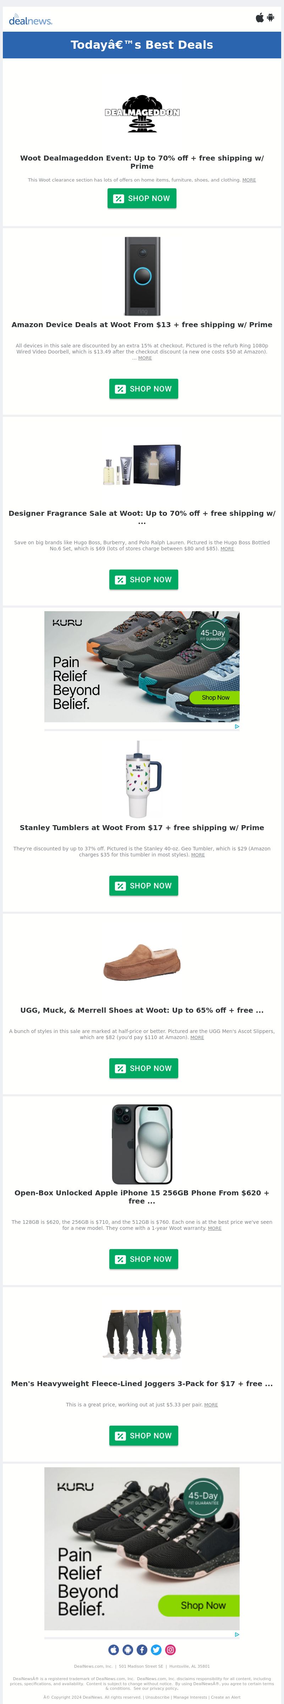Click the DealNews logo

tap(31, 20)
